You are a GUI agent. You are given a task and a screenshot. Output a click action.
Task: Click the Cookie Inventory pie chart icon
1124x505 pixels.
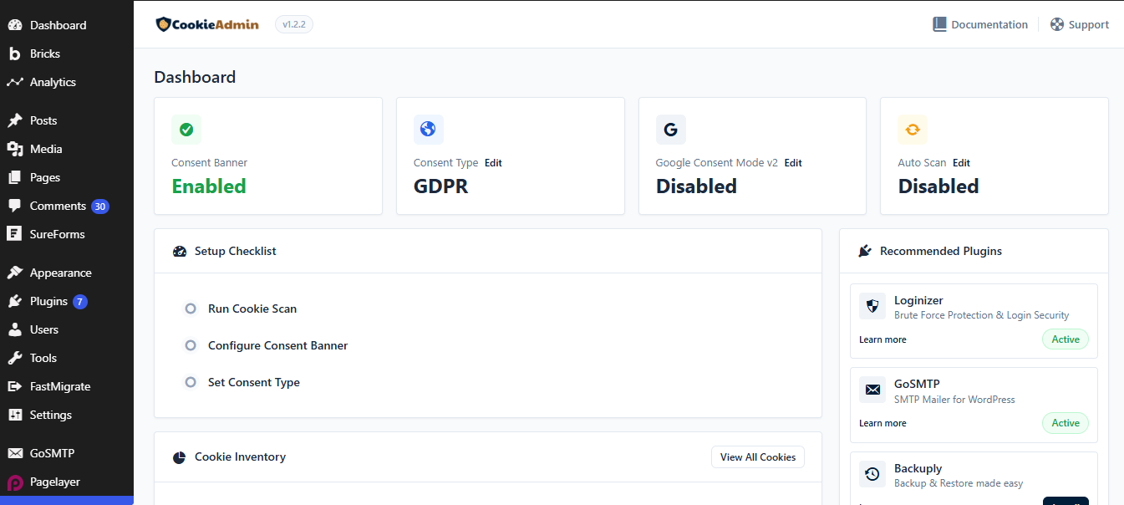click(179, 457)
